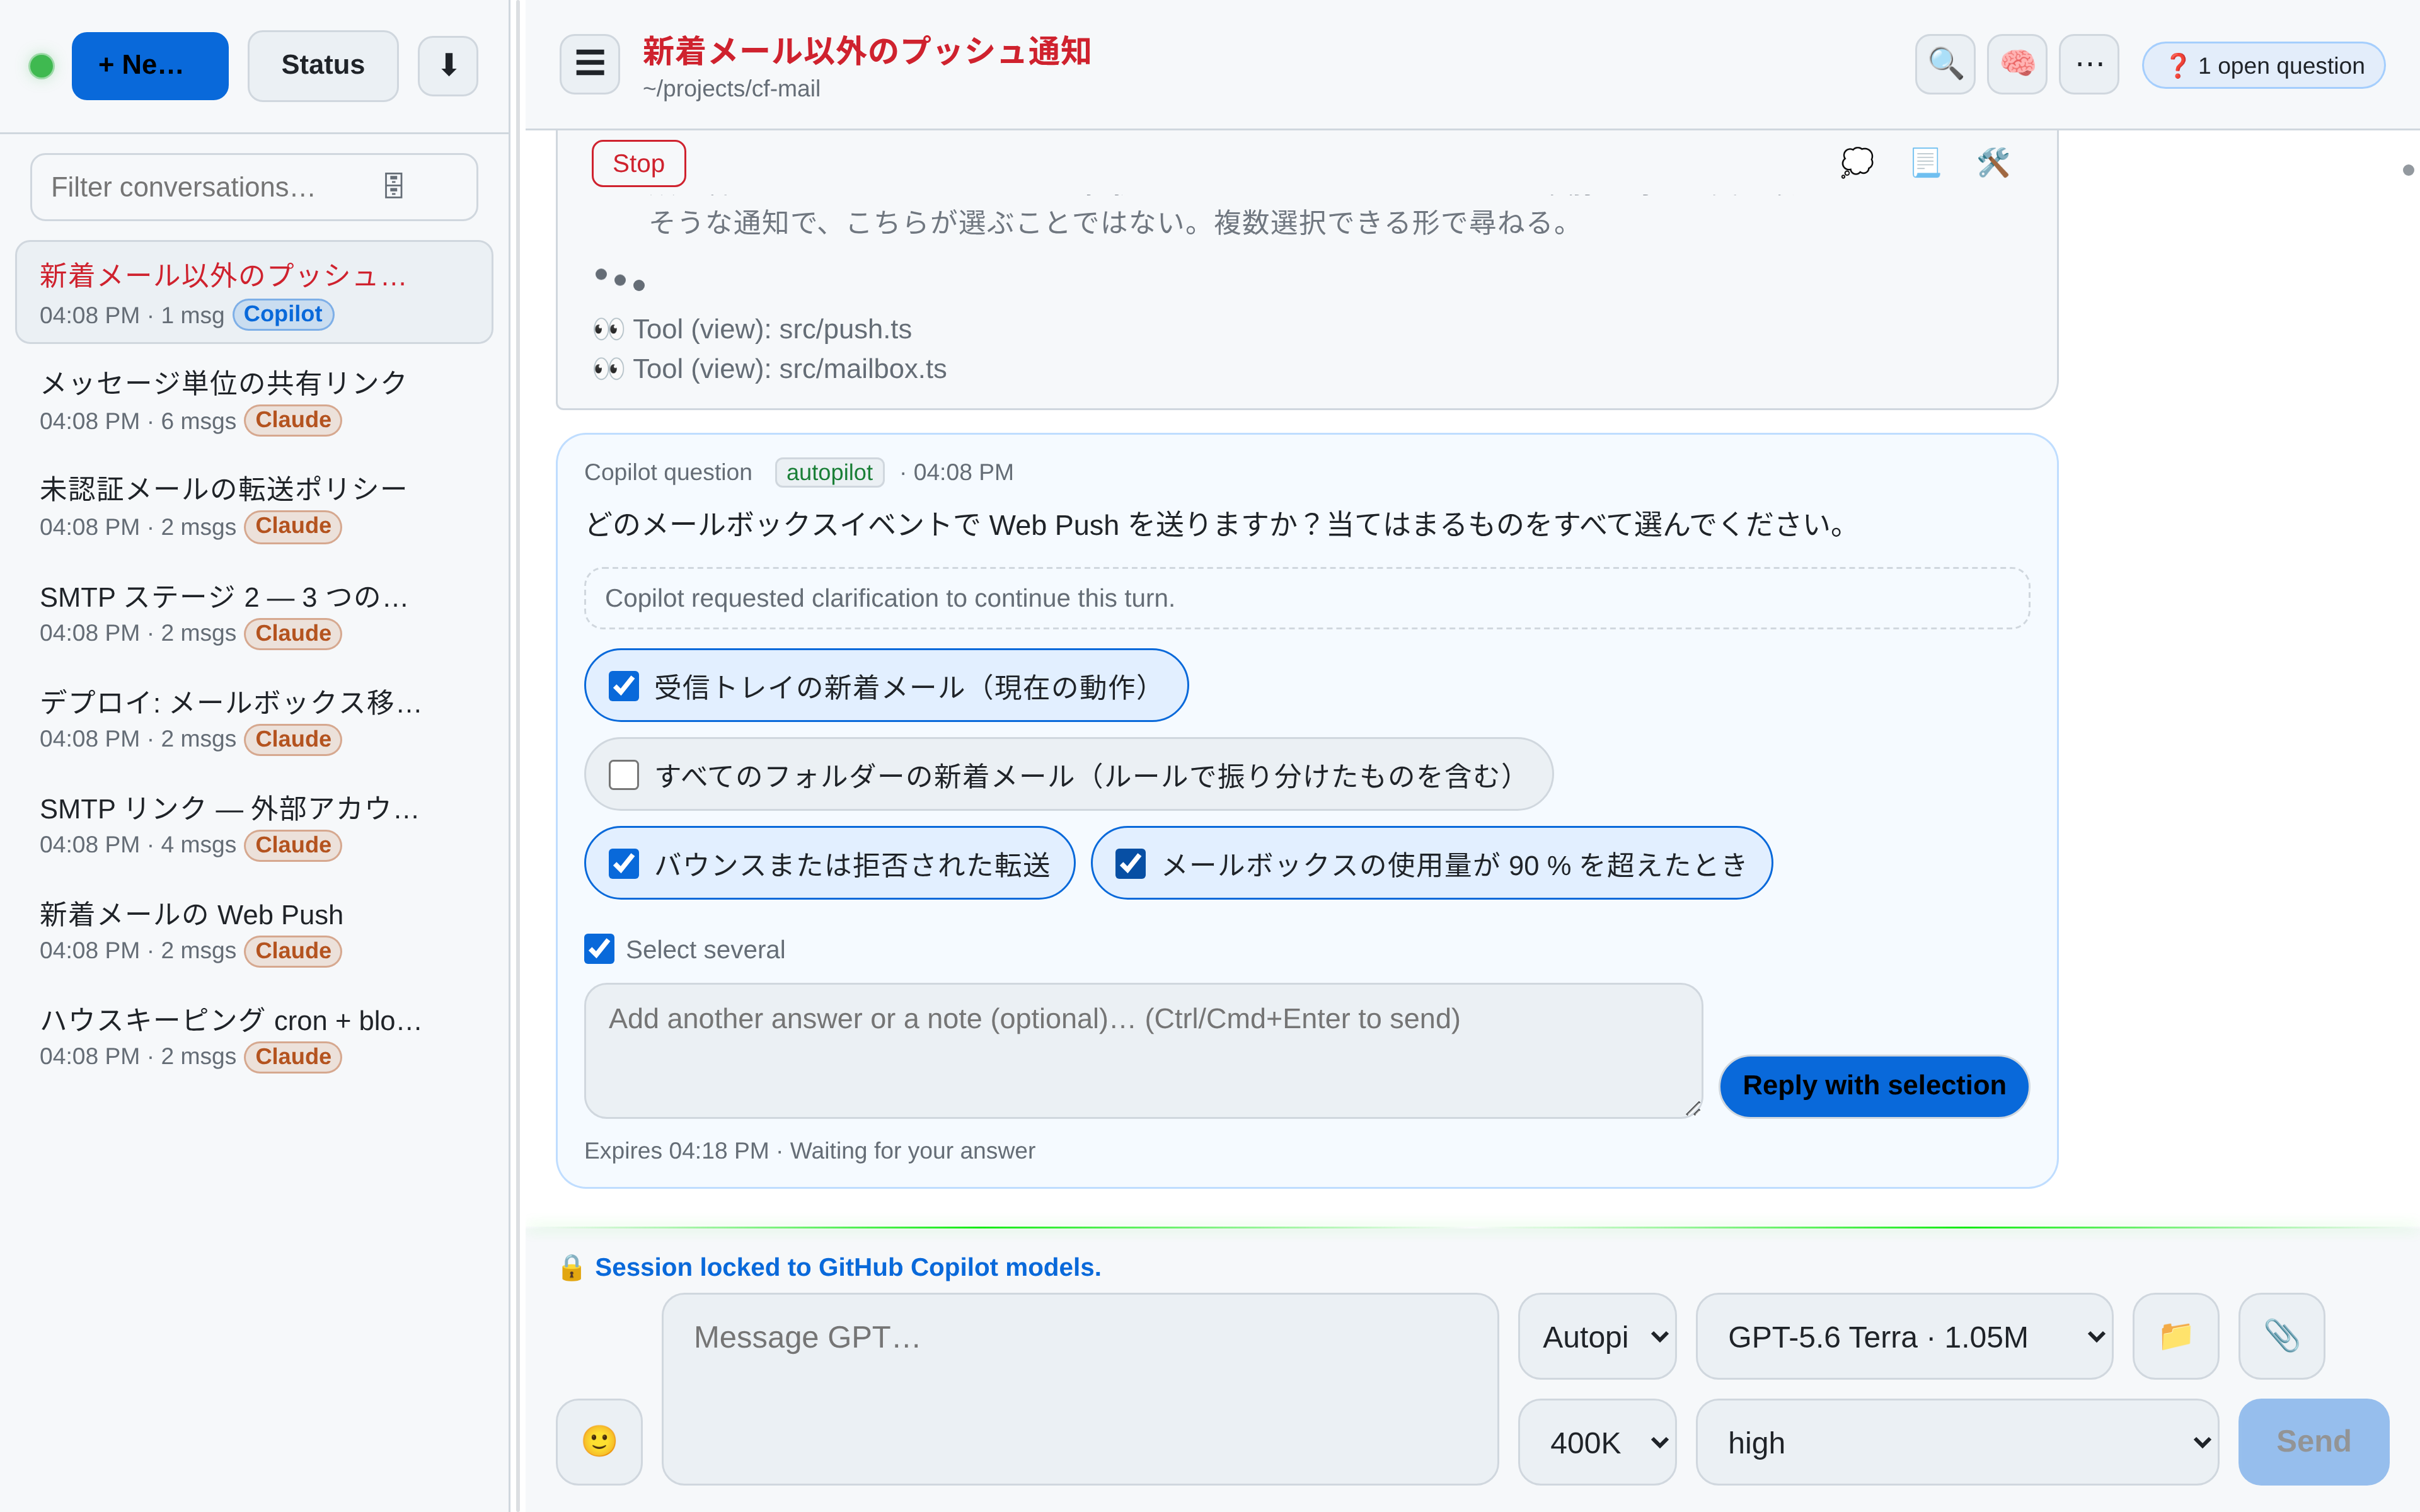The image size is (2420, 1512).
Task: Open the 400K context size dropdown
Action: [x=1597, y=1442]
